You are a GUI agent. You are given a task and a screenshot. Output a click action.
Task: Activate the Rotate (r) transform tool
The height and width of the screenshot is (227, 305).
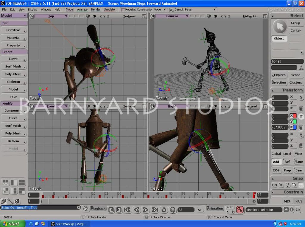point(301,116)
